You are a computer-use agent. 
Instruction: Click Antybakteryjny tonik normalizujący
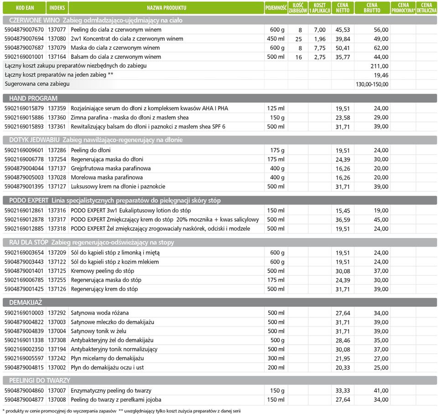point(114,349)
